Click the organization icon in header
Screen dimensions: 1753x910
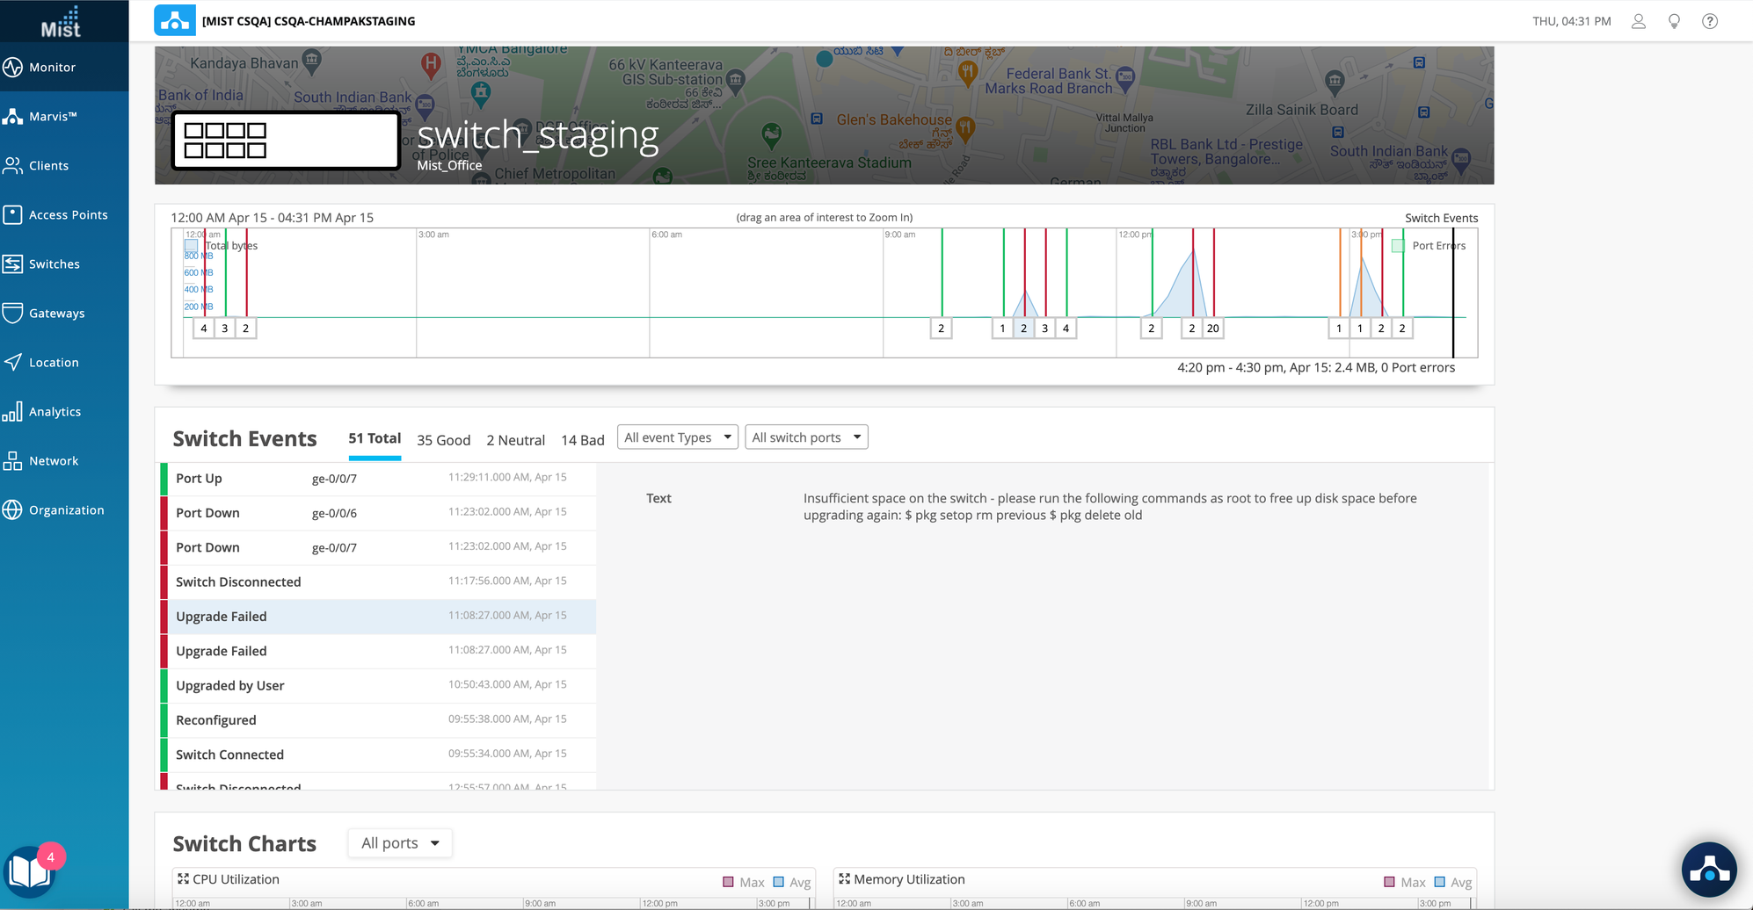point(175,20)
